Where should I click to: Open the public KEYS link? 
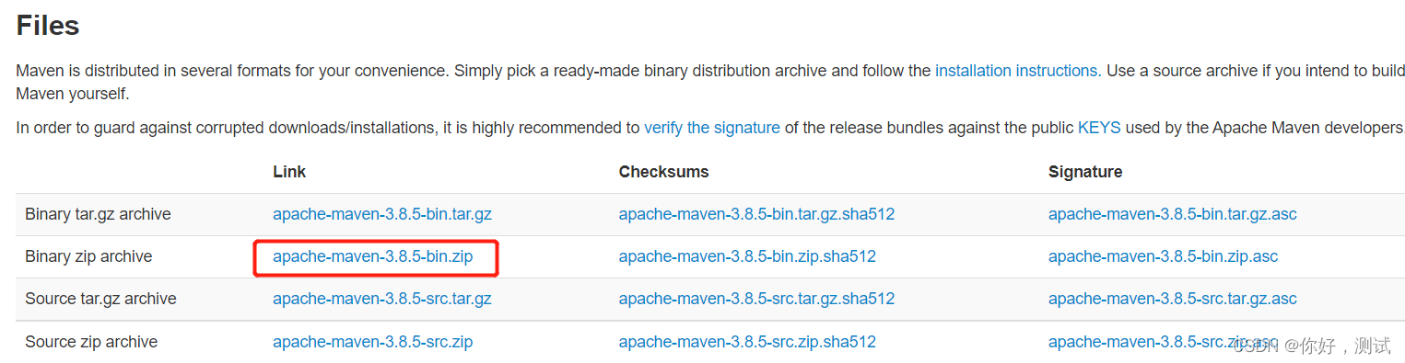pyautogui.click(x=1099, y=128)
